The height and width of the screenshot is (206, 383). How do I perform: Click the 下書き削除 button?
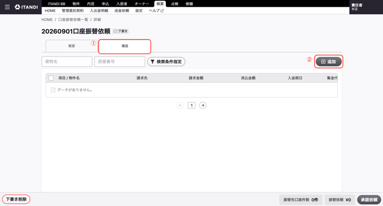coord(16,199)
